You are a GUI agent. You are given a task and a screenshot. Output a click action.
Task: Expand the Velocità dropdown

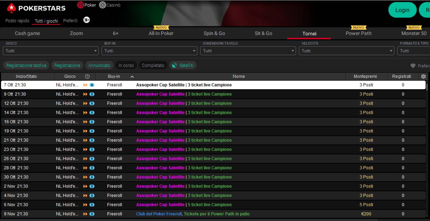pos(347,51)
